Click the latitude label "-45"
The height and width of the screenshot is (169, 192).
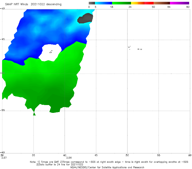click(2, 39)
